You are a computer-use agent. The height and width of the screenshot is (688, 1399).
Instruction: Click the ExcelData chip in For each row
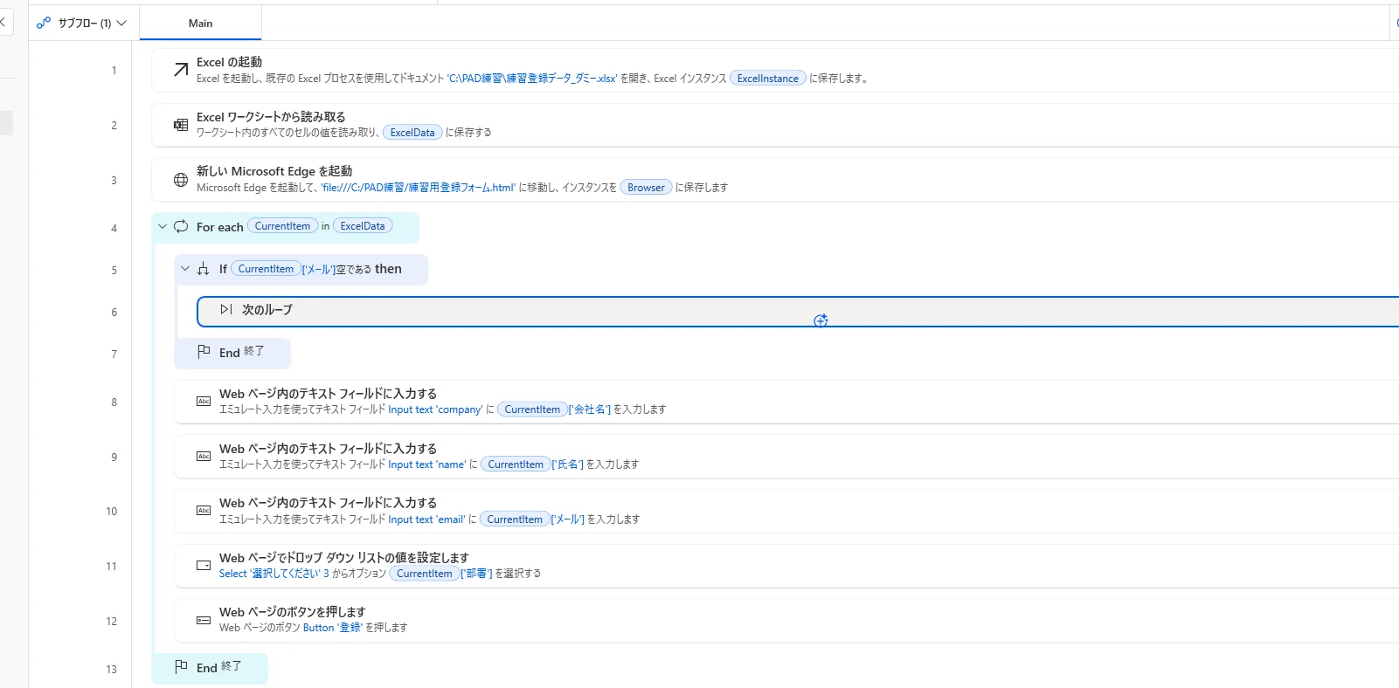coord(363,226)
